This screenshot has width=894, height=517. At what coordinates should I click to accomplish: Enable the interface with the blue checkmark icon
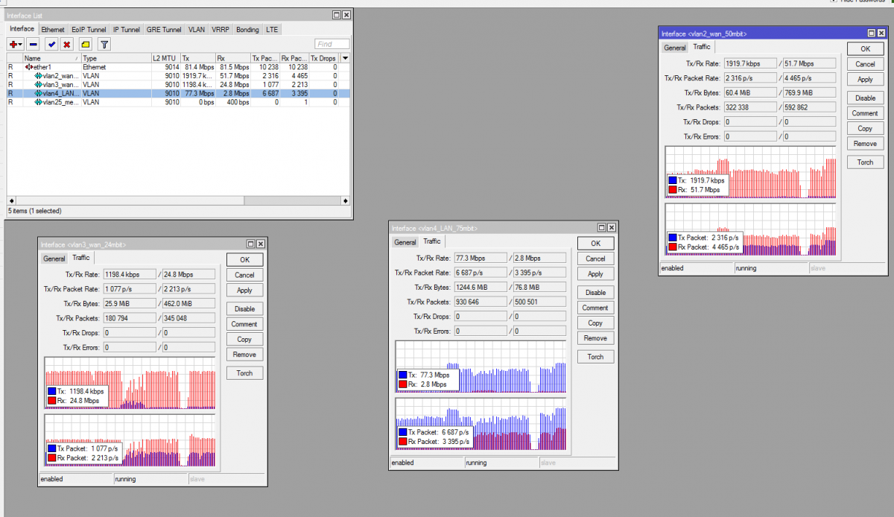pyautogui.click(x=51, y=45)
